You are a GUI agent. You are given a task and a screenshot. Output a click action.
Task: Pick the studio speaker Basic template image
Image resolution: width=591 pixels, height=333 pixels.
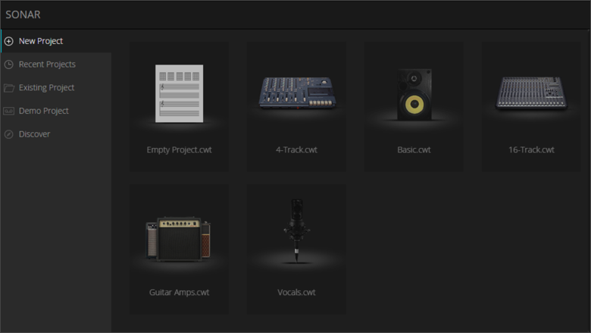(x=414, y=94)
